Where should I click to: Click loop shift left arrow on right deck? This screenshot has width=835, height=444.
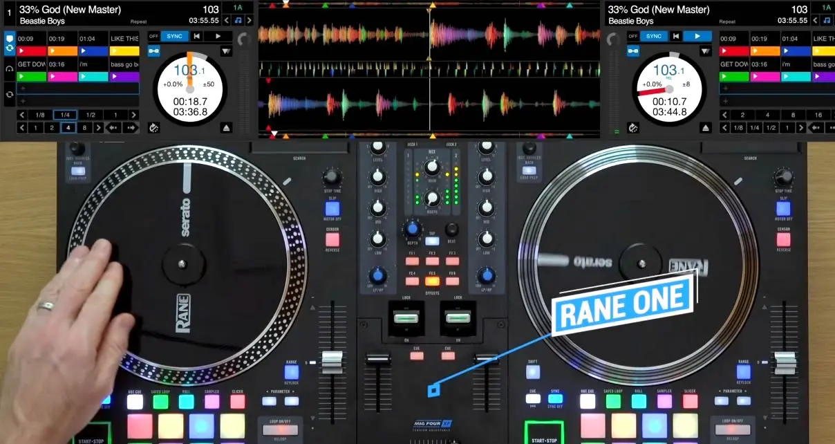click(817, 128)
